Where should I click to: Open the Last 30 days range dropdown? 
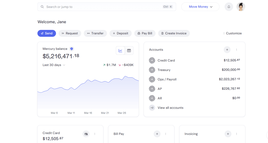coord(54,65)
